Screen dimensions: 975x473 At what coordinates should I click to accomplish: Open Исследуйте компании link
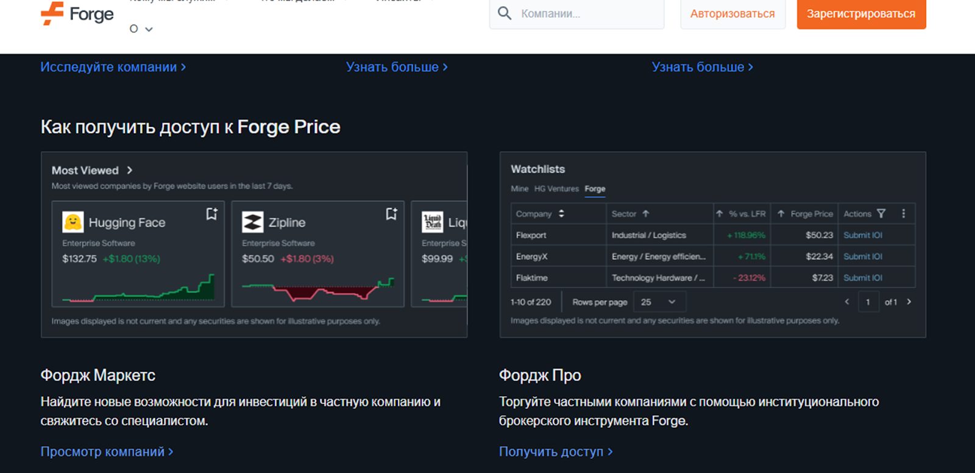click(x=113, y=67)
